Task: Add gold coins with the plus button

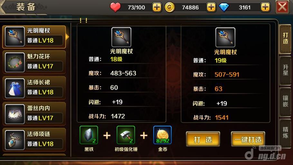Action: 211,7
